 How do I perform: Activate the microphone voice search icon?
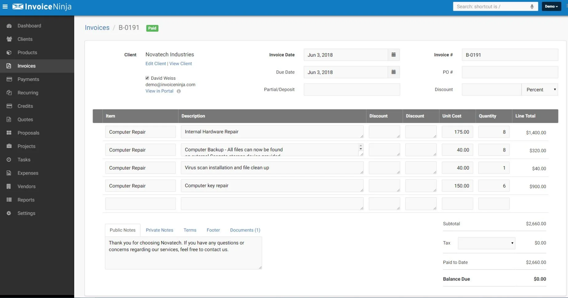(532, 6)
